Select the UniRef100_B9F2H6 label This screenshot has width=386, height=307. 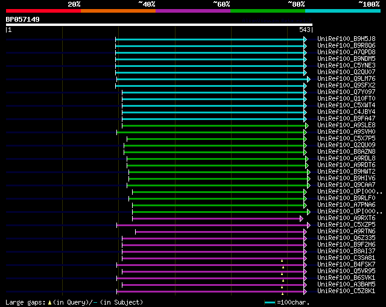pos(346,245)
